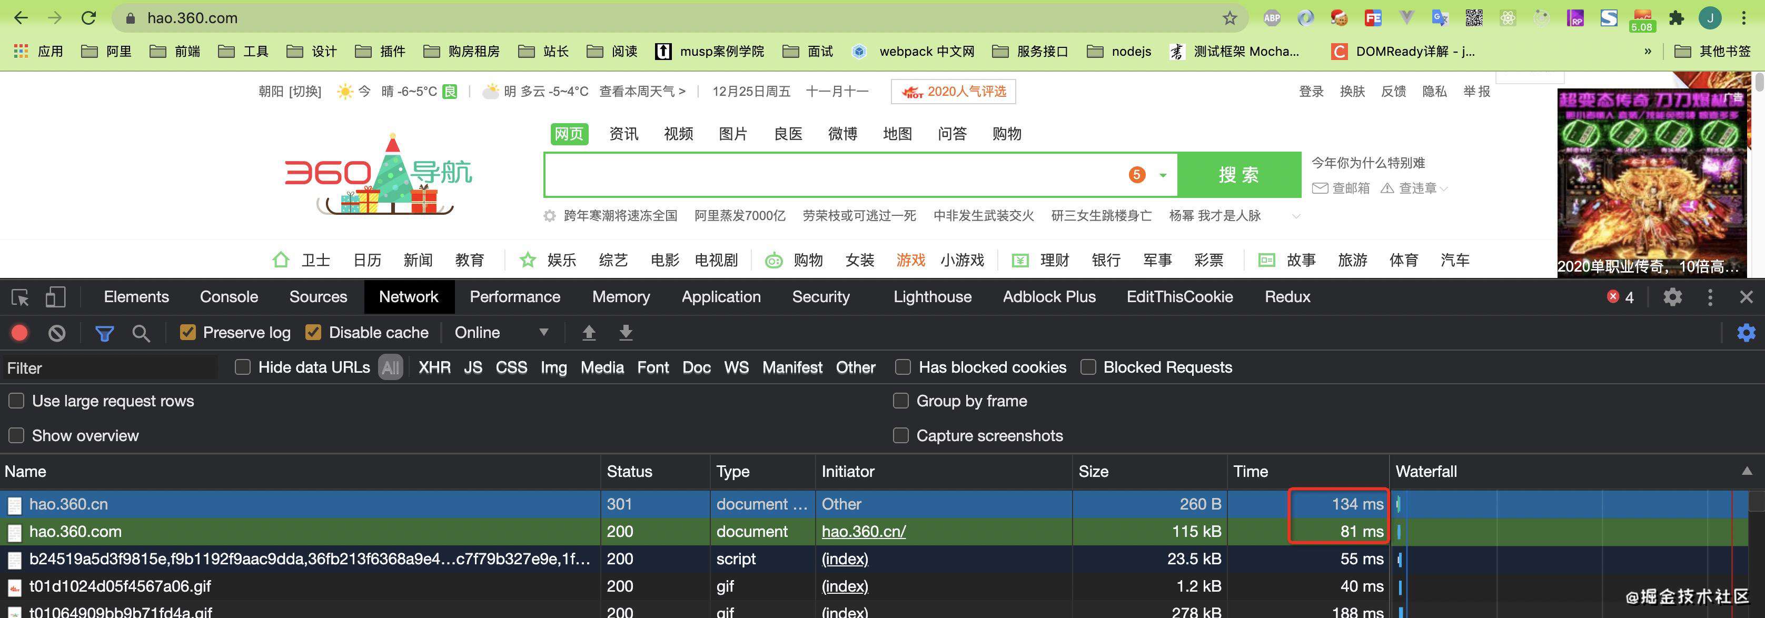Open the DevTools three-dot menu

(x=1710, y=297)
